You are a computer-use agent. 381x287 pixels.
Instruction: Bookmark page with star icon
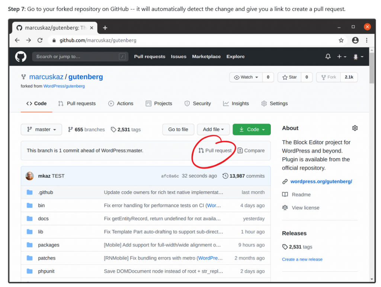pyautogui.click(x=341, y=40)
